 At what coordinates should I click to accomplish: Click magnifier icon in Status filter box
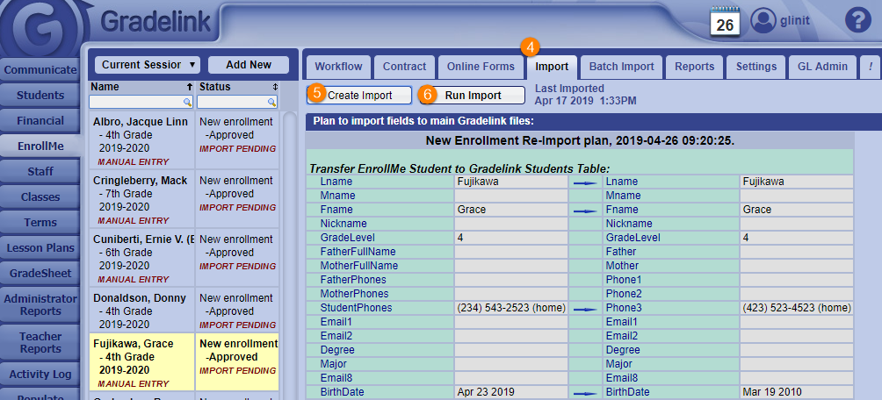[x=271, y=103]
